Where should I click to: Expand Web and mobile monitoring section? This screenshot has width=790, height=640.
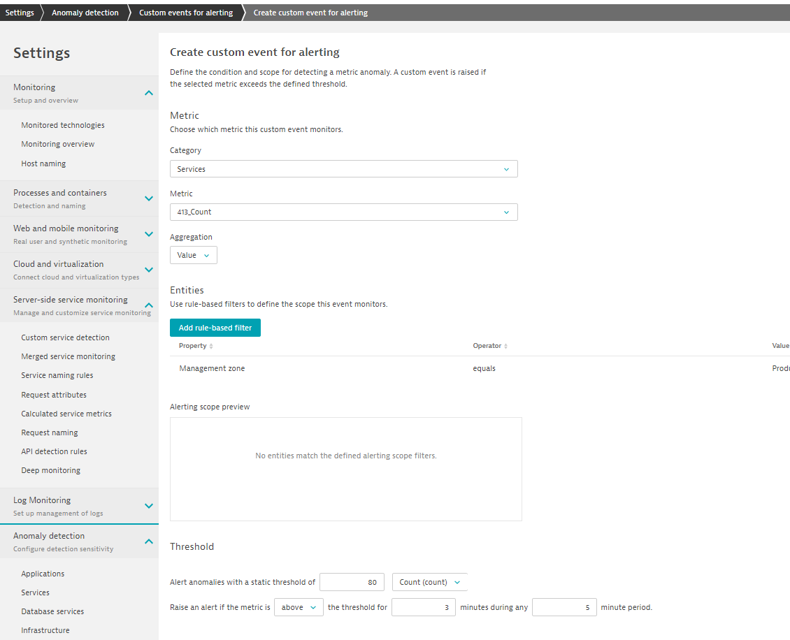[x=148, y=234]
